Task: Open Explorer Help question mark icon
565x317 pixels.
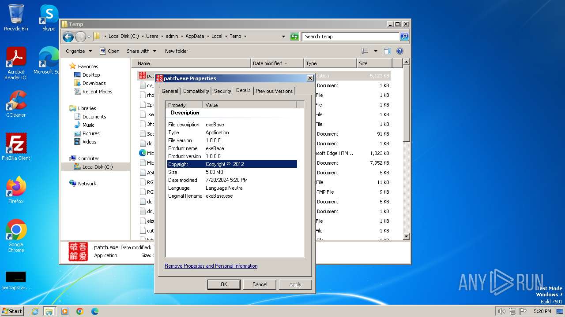Action: 400,51
